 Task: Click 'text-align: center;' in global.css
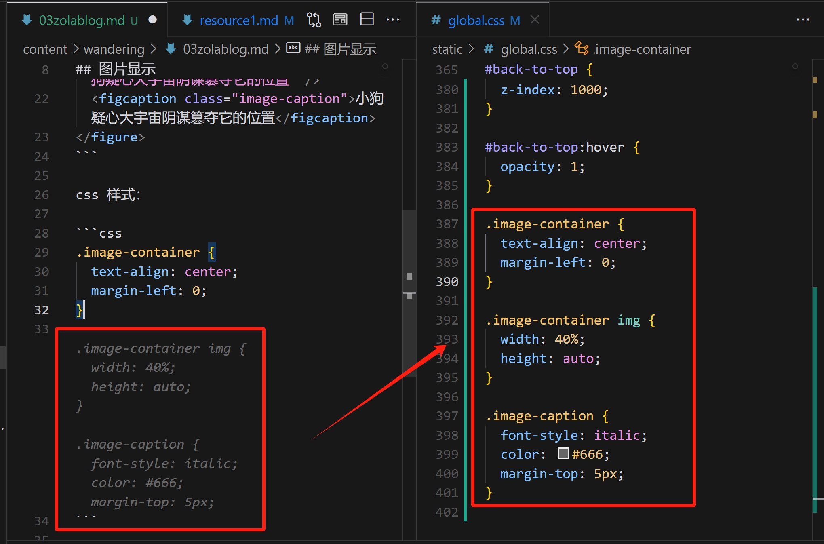click(x=574, y=243)
